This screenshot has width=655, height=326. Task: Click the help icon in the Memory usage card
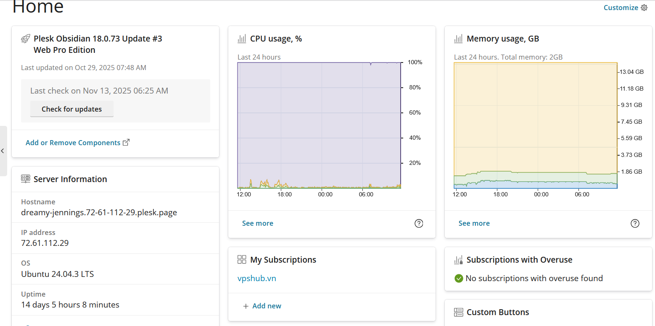(635, 223)
